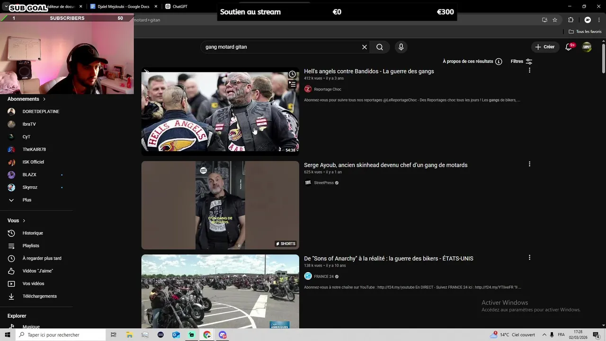606x341 pixels.
Task: Start voice search with the microphone icon
Action: point(401,47)
